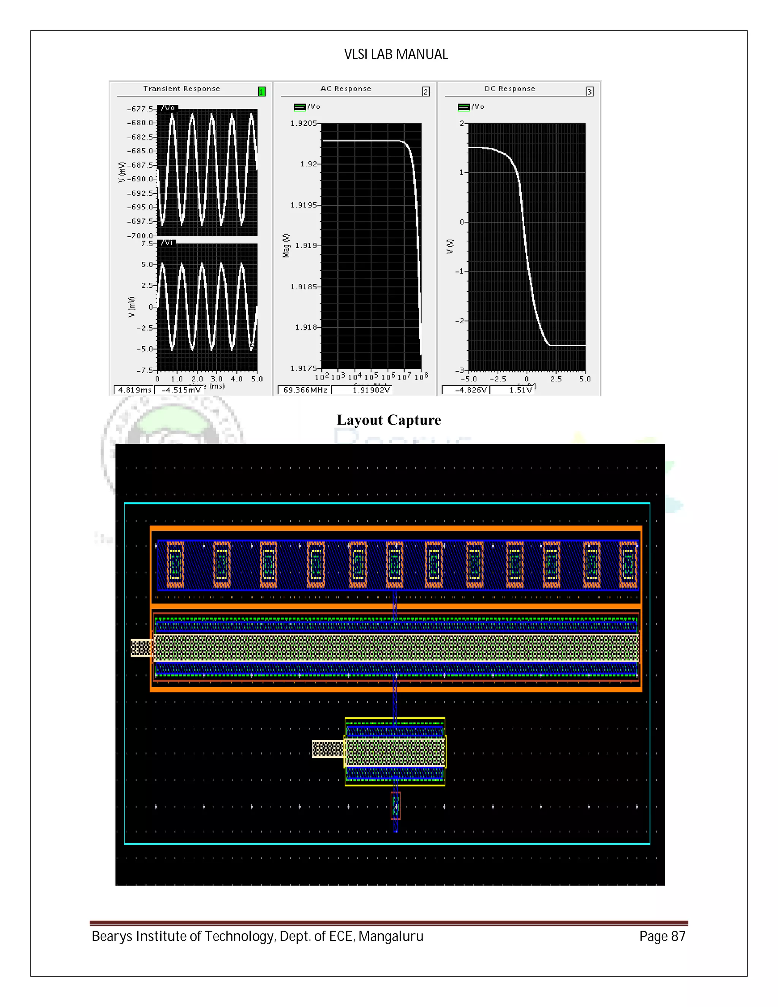The image size is (778, 1007).
Task: Select subwindow number 3 indicator
Action: 590,91
